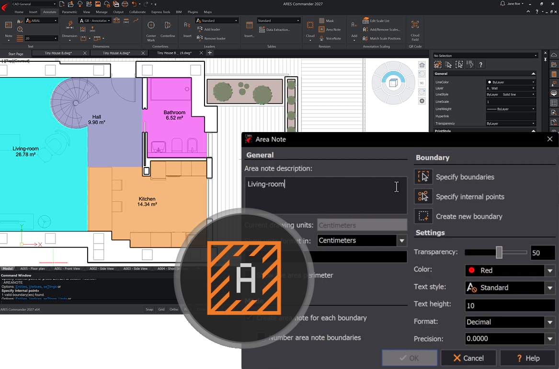This screenshot has height=369, width=559.
Task: Switch to the Parametric ribbon tab
Action: click(x=69, y=12)
